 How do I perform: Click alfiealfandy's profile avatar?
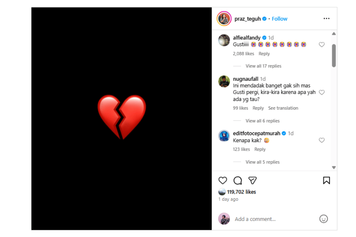pyautogui.click(x=224, y=40)
